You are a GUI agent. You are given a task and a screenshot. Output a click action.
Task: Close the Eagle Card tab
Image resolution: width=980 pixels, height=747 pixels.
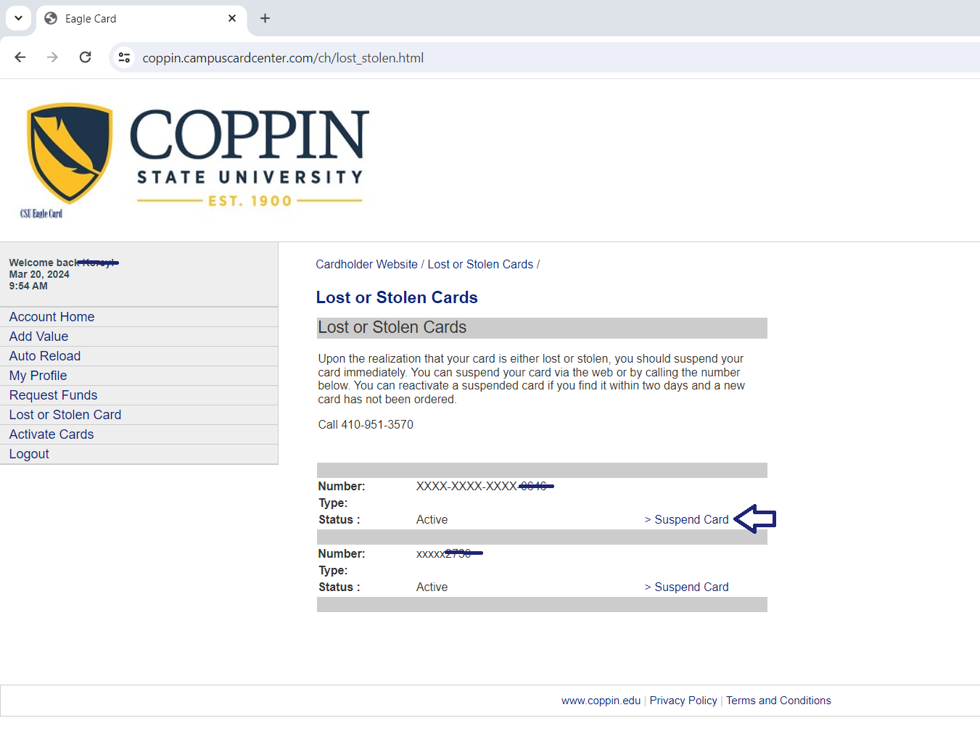tap(232, 18)
